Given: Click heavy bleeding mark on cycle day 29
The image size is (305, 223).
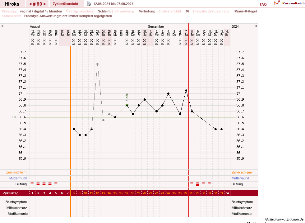Looking at the screenshot, I should [x=198, y=184].
